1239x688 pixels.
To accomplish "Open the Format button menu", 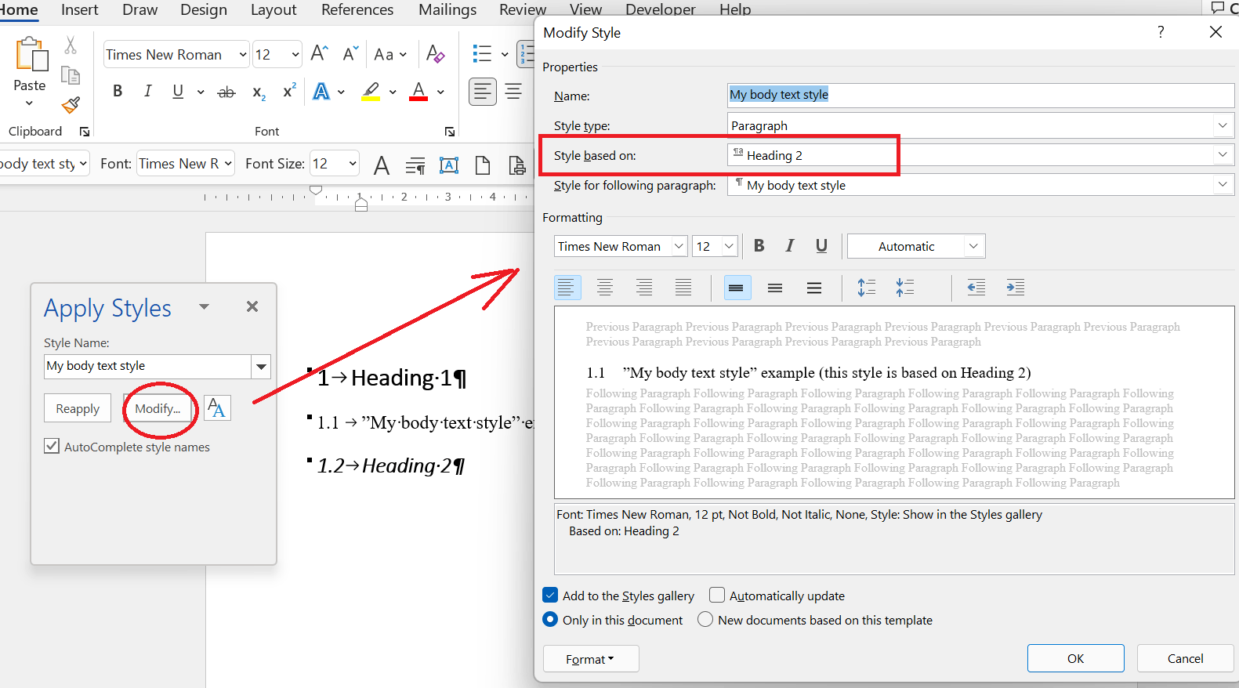I will tap(591, 659).
